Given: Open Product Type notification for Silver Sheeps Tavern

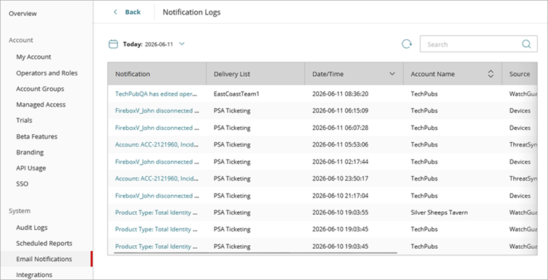Looking at the screenshot, I should [157, 213].
